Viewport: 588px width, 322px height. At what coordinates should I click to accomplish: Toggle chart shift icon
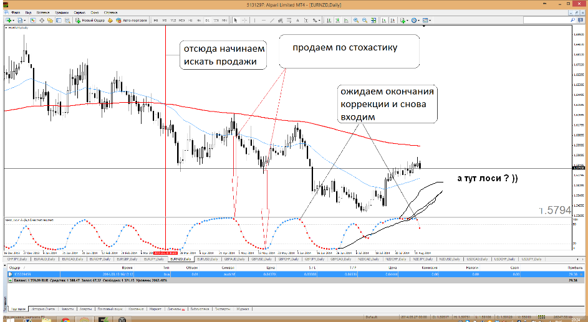[x=393, y=20]
